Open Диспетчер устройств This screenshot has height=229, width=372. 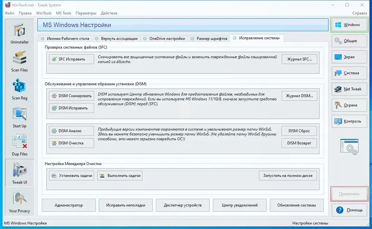pos(183,205)
